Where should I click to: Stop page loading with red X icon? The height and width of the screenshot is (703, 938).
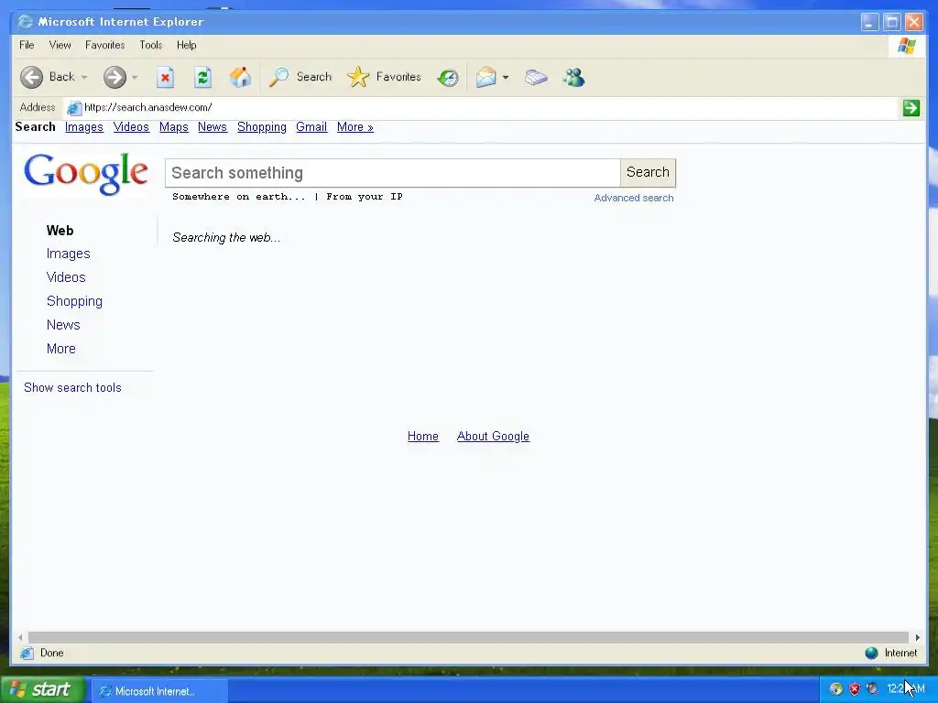pos(165,77)
